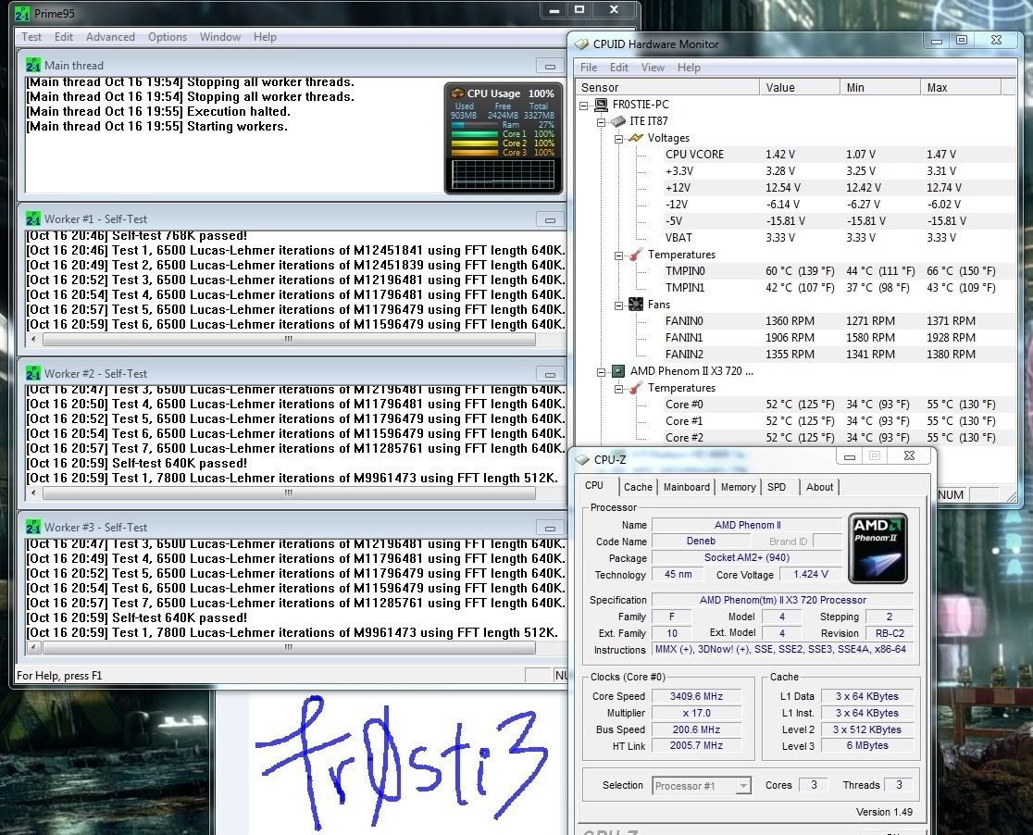Click the Main thread window icon

click(x=33, y=65)
